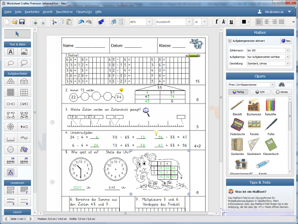Add a number line exercise field

pyautogui.click(x=11, y=138)
